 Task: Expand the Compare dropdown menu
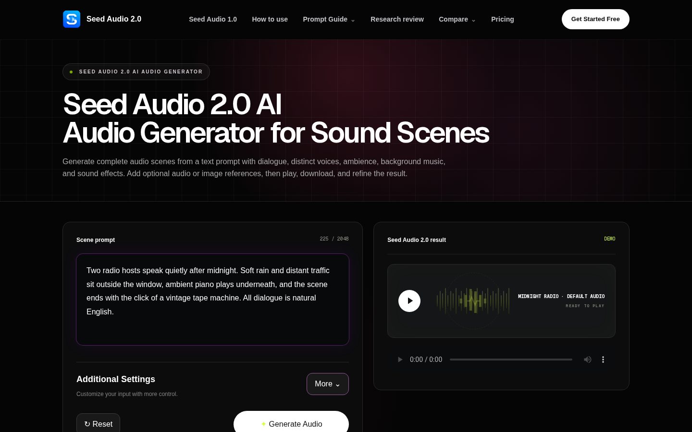point(457,19)
